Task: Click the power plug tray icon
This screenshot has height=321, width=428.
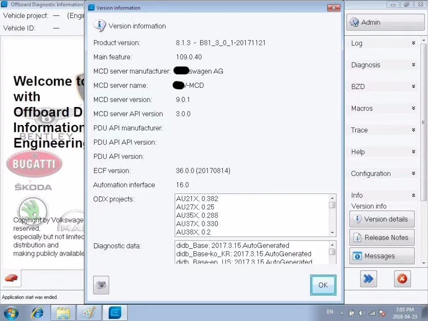Action: point(351,313)
